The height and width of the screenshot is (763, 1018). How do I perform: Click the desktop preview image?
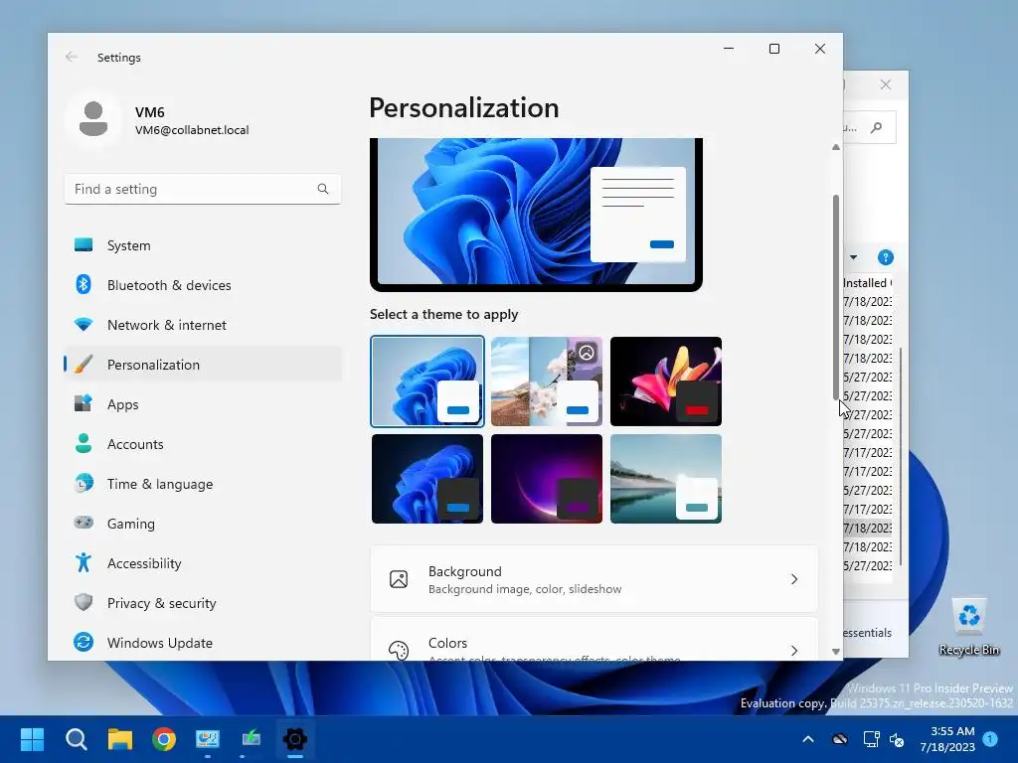tap(536, 215)
